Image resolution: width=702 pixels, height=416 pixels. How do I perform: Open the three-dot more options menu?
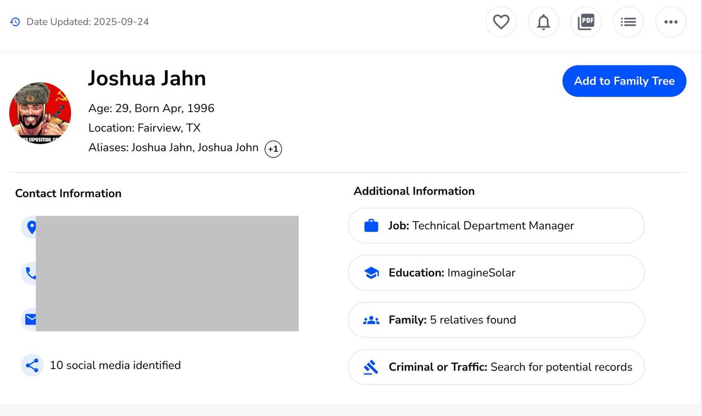point(670,22)
